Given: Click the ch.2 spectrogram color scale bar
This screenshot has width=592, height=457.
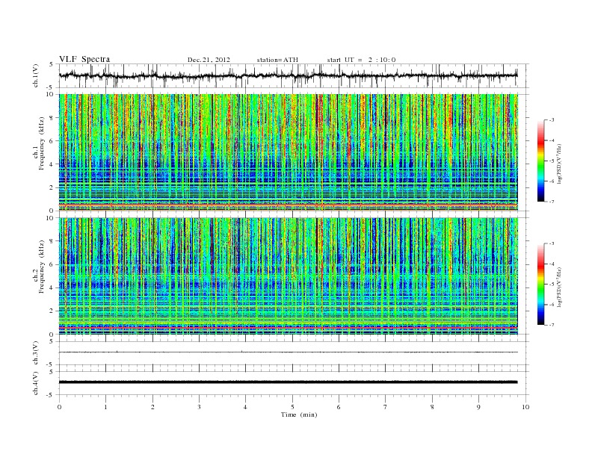Looking at the screenshot, I should coord(540,284).
